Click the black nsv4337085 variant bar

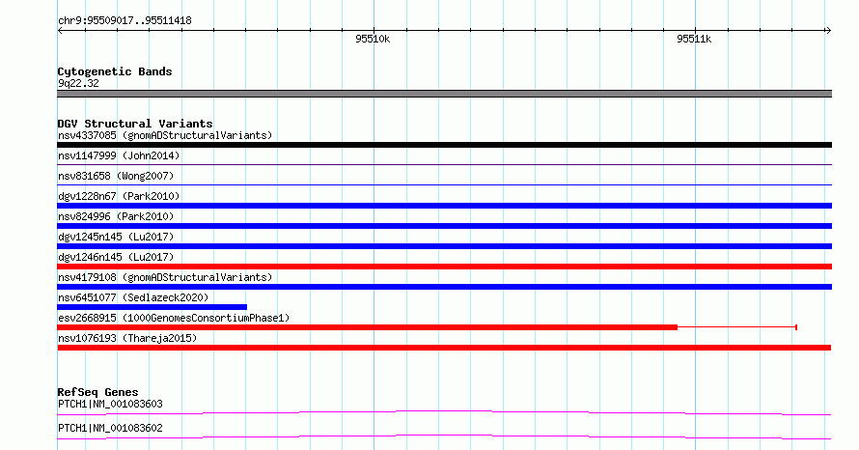click(444, 145)
